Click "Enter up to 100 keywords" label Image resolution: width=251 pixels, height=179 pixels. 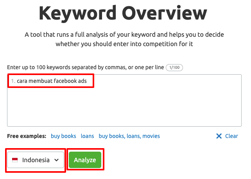(85, 68)
